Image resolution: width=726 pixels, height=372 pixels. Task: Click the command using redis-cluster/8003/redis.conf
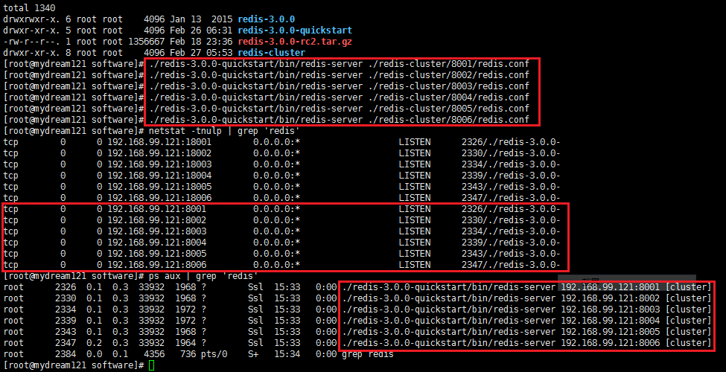click(x=339, y=86)
